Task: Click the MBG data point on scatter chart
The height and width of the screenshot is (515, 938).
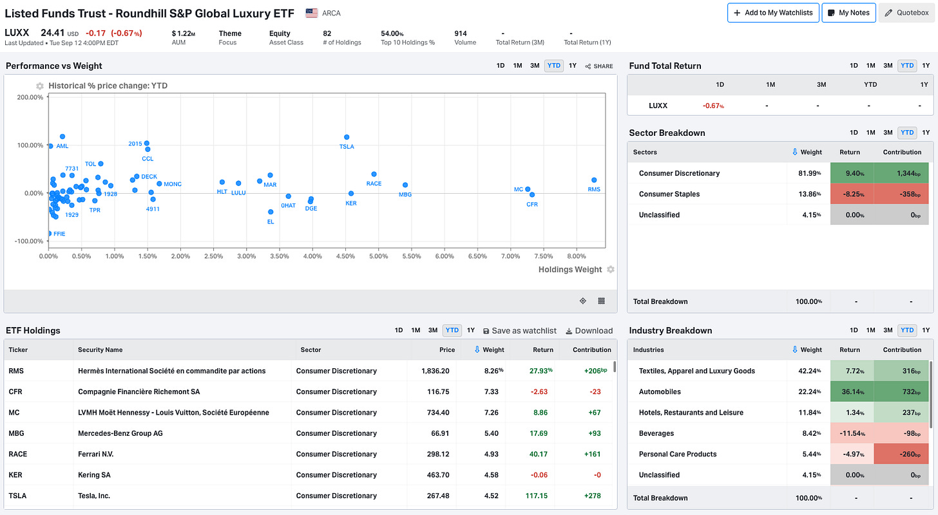Action: click(405, 185)
